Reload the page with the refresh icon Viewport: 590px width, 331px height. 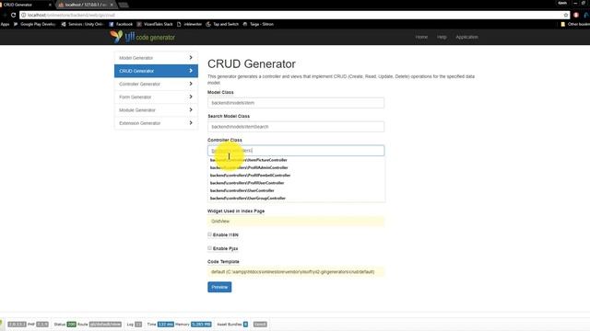(x=13, y=15)
